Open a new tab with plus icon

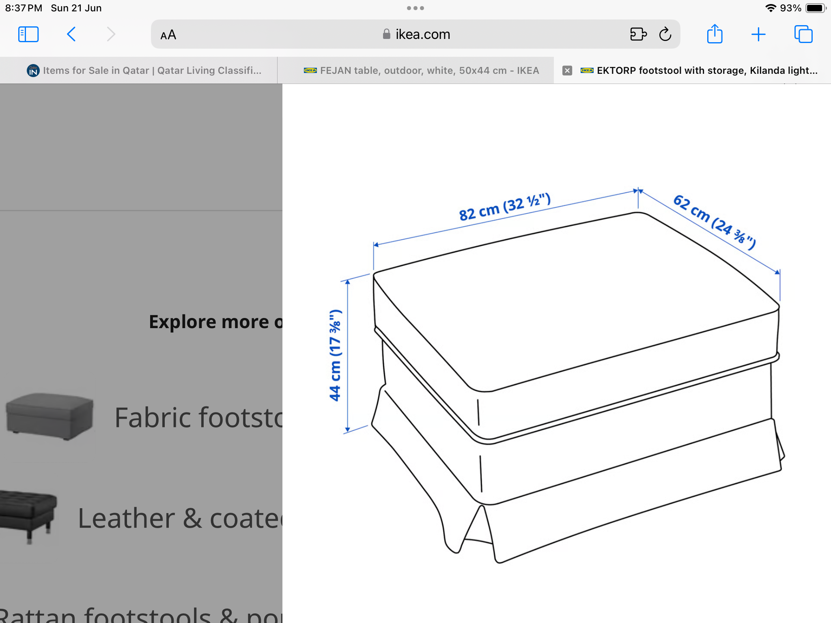click(758, 34)
